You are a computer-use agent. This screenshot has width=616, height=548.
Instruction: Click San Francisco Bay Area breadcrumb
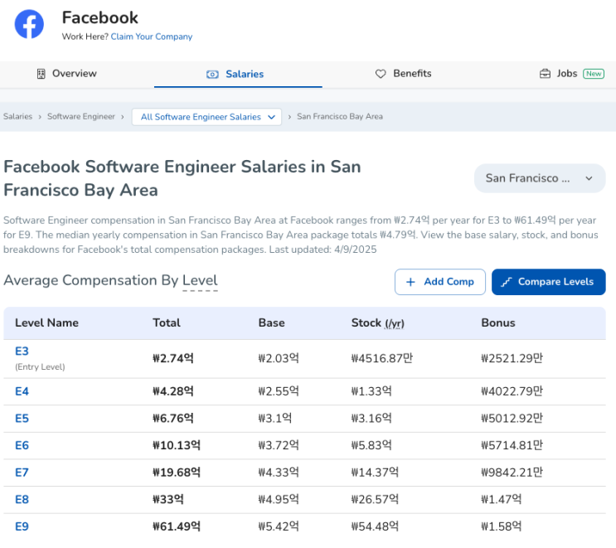340,117
